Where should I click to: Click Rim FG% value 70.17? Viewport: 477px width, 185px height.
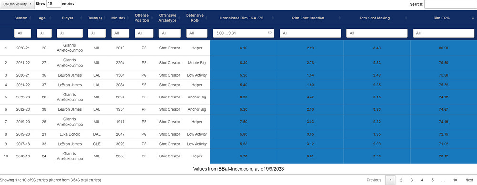point(444,156)
